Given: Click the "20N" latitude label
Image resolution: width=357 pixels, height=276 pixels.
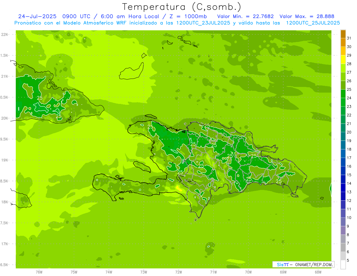Looking at the screenshot, I should click(4, 118).
